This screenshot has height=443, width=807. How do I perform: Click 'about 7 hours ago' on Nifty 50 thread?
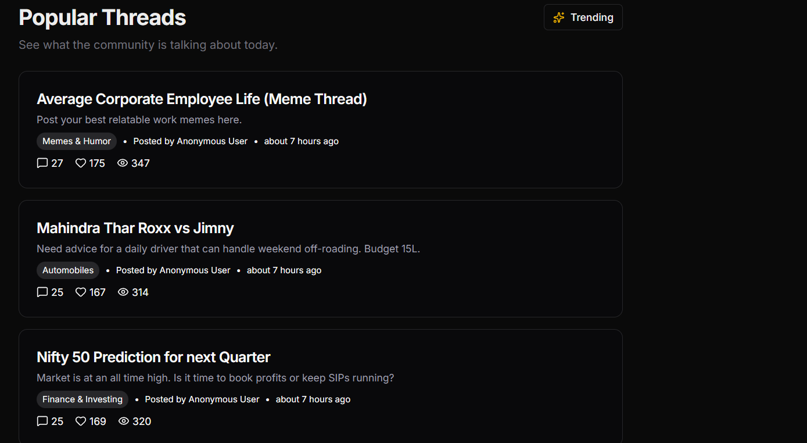click(313, 399)
